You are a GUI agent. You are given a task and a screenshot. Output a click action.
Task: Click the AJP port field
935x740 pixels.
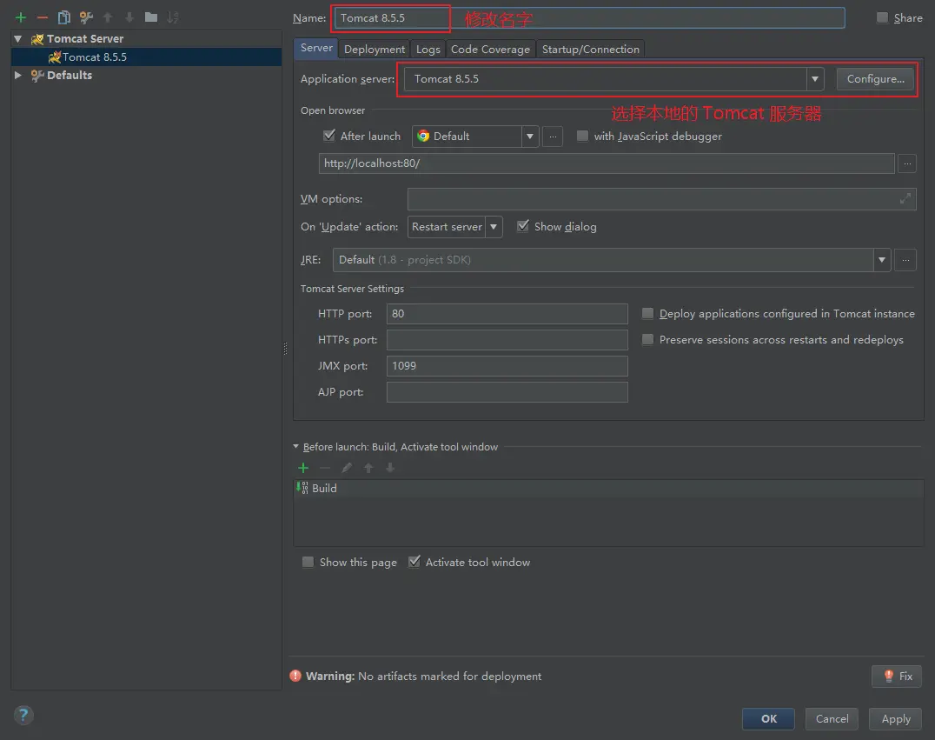[x=507, y=392]
